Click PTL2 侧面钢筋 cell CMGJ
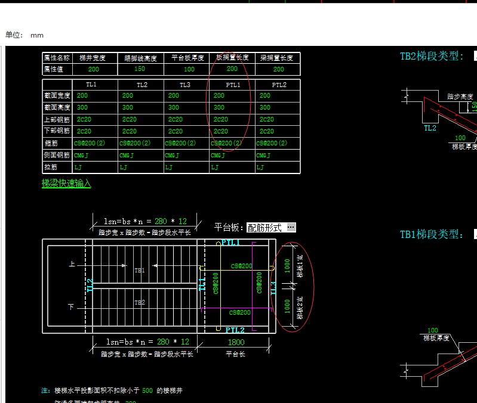This screenshot has height=403, width=477. coord(263,156)
